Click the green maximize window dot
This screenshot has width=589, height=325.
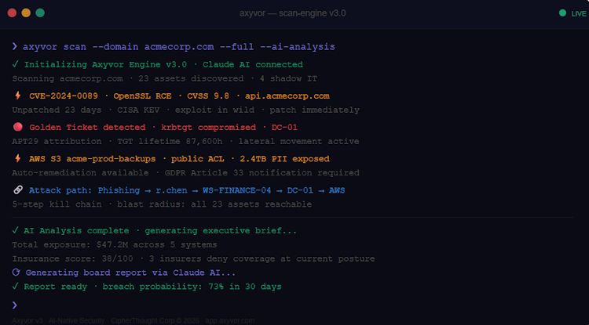pyautogui.click(x=40, y=13)
